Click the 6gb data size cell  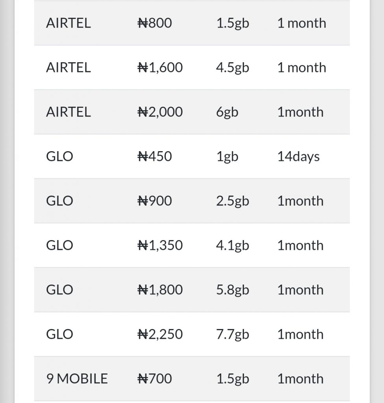tap(227, 112)
